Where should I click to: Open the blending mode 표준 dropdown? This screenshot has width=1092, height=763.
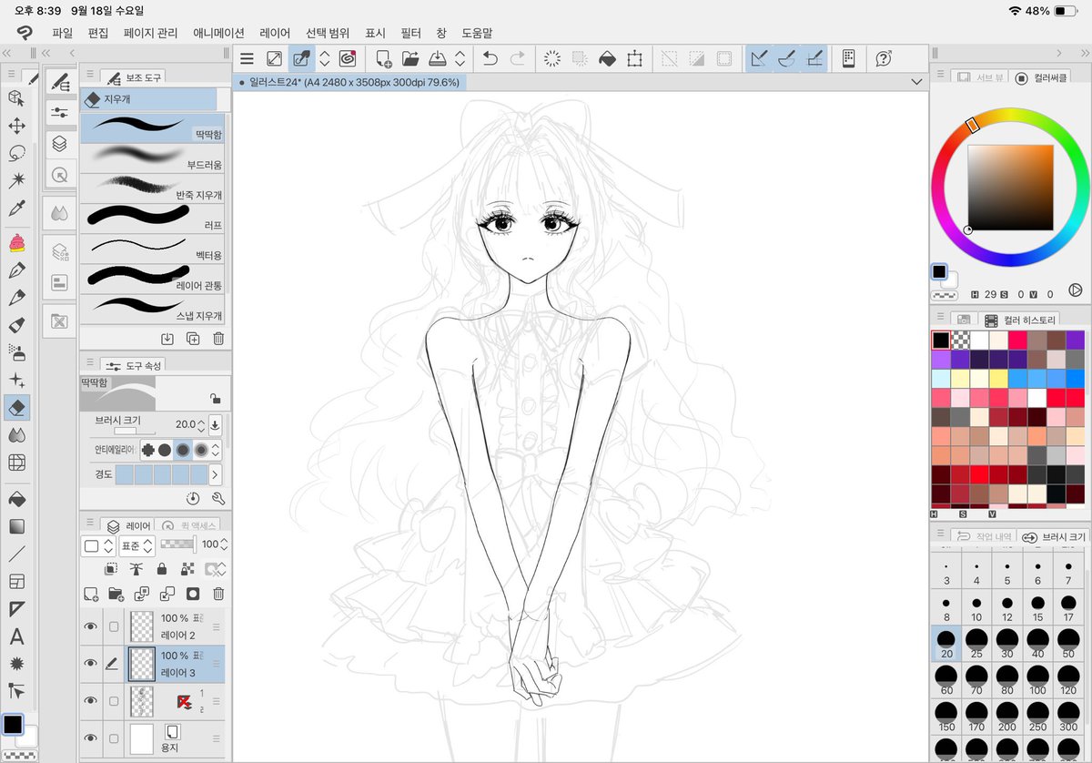click(136, 545)
